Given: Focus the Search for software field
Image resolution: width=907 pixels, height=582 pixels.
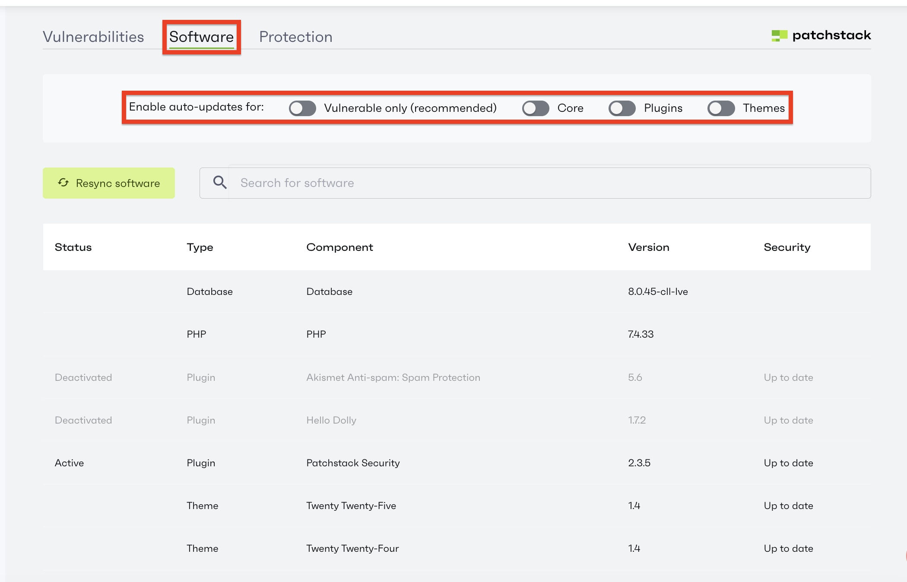Looking at the screenshot, I should click(549, 183).
